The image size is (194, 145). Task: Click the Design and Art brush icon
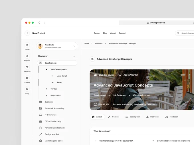click(x=41, y=134)
